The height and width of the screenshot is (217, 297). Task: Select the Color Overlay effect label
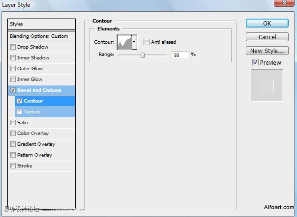coord(33,133)
